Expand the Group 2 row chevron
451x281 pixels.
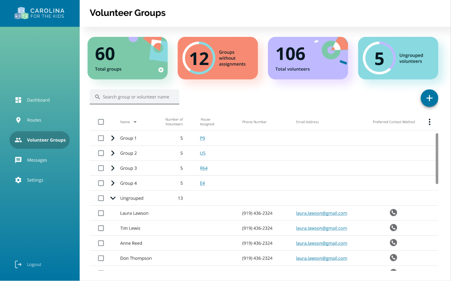(112, 153)
